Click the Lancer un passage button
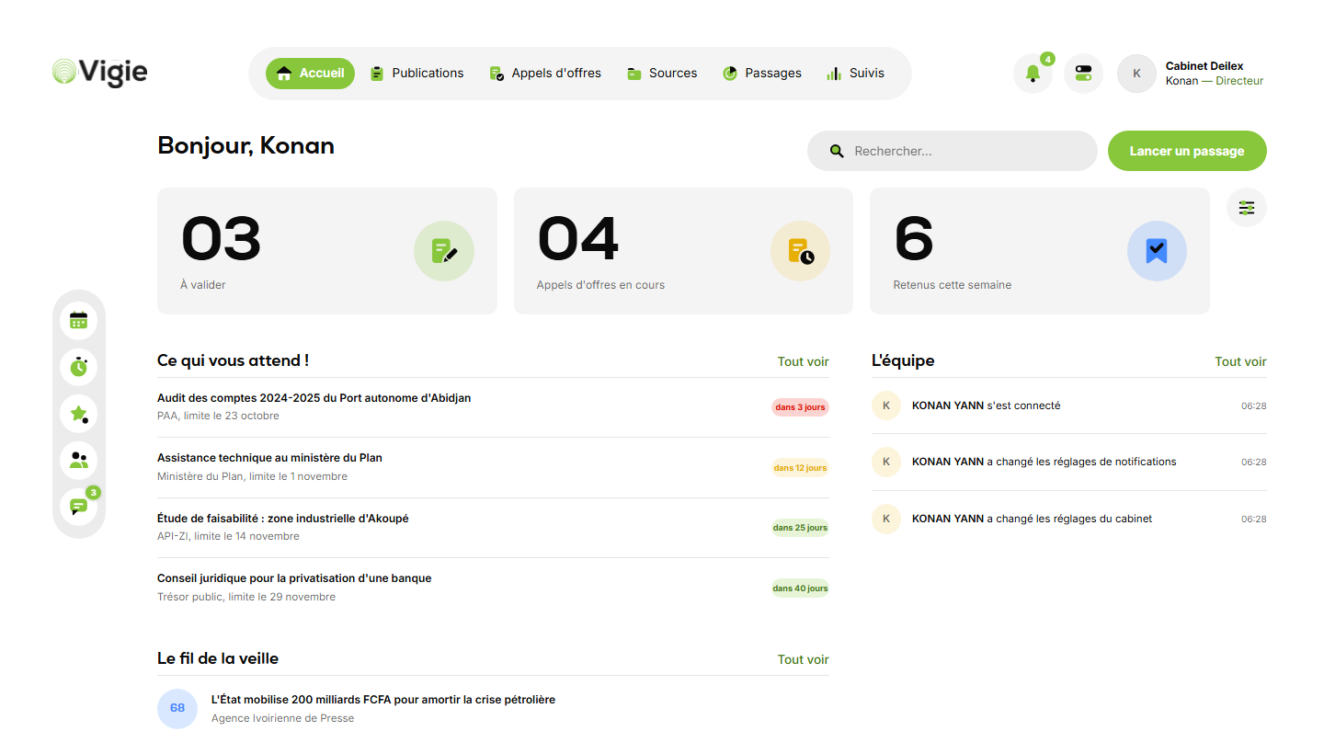The image size is (1324, 754). [1187, 151]
